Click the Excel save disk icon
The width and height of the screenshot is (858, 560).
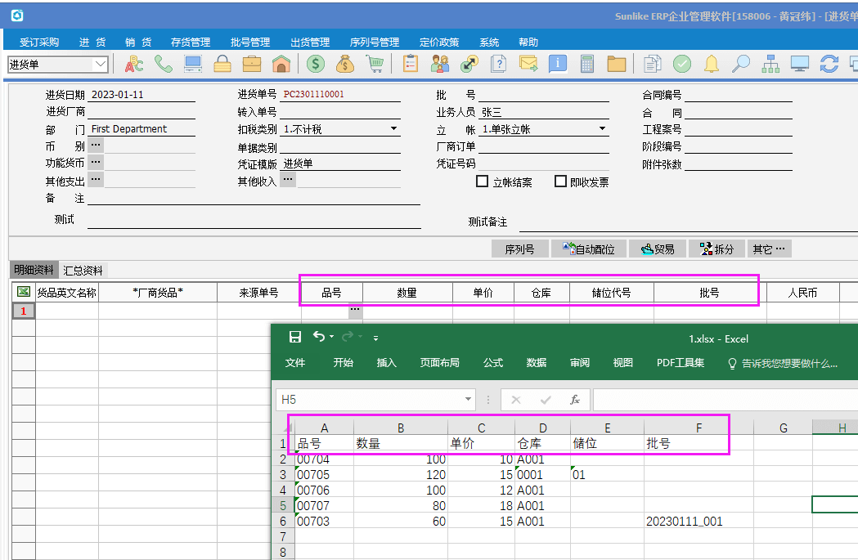295,337
